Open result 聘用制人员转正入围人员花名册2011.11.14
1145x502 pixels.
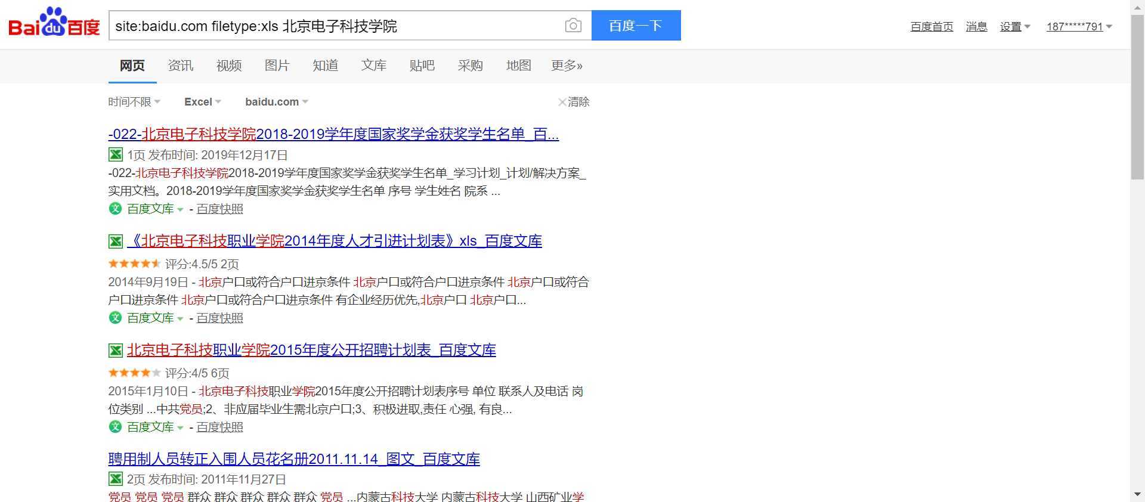click(x=294, y=459)
